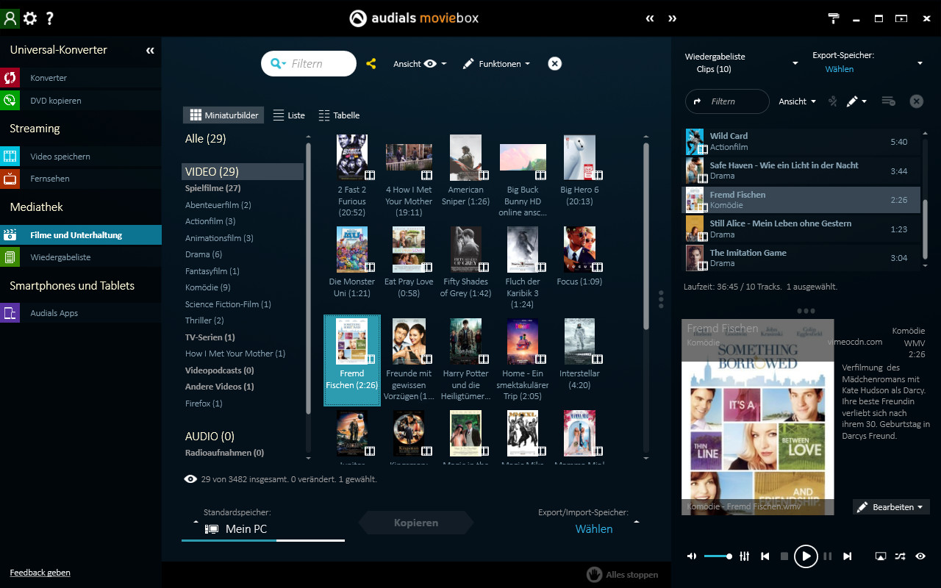Open Konverter in the sidebar
941x588 pixels.
[x=81, y=78]
